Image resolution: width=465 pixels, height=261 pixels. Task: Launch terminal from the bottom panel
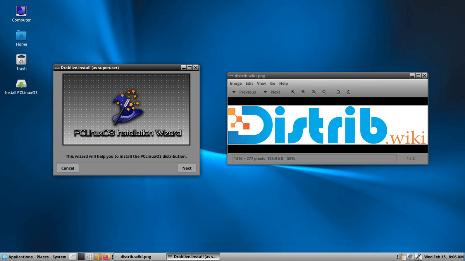81,257
